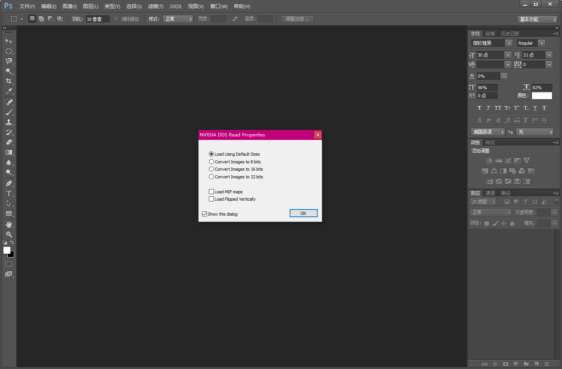562x369 pixels.
Task: Switch to the 路径 tab
Action: click(505, 193)
